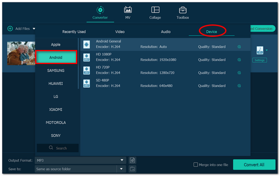
Task: Open settings gear for Android General
Action: click(x=239, y=47)
